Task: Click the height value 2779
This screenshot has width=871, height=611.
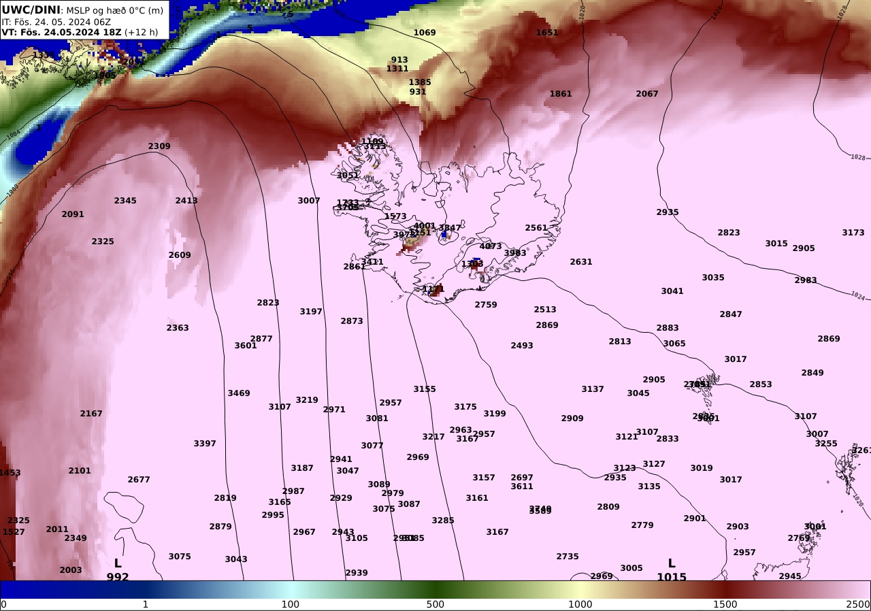Action: click(642, 525)
